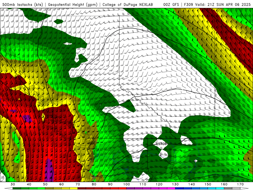
Task: Click the dark green swatch starting at 30
Action: click(x=17, y=188)
